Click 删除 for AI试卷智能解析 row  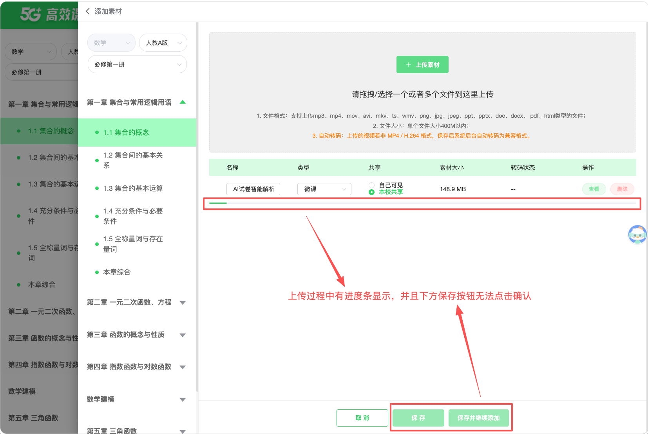[x=622, y=189]
